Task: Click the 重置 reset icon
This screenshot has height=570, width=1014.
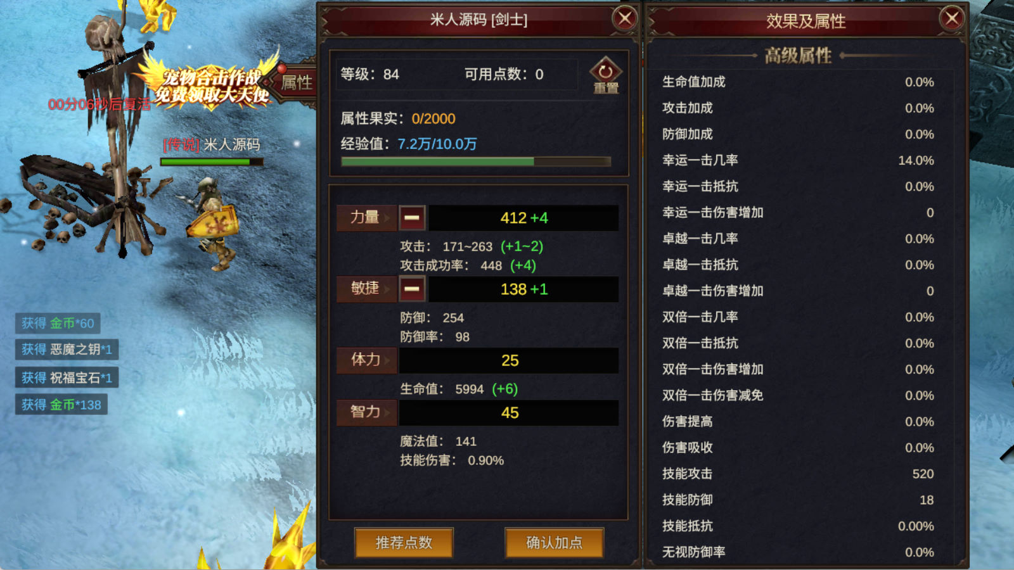Action: (x=605, y=75)
